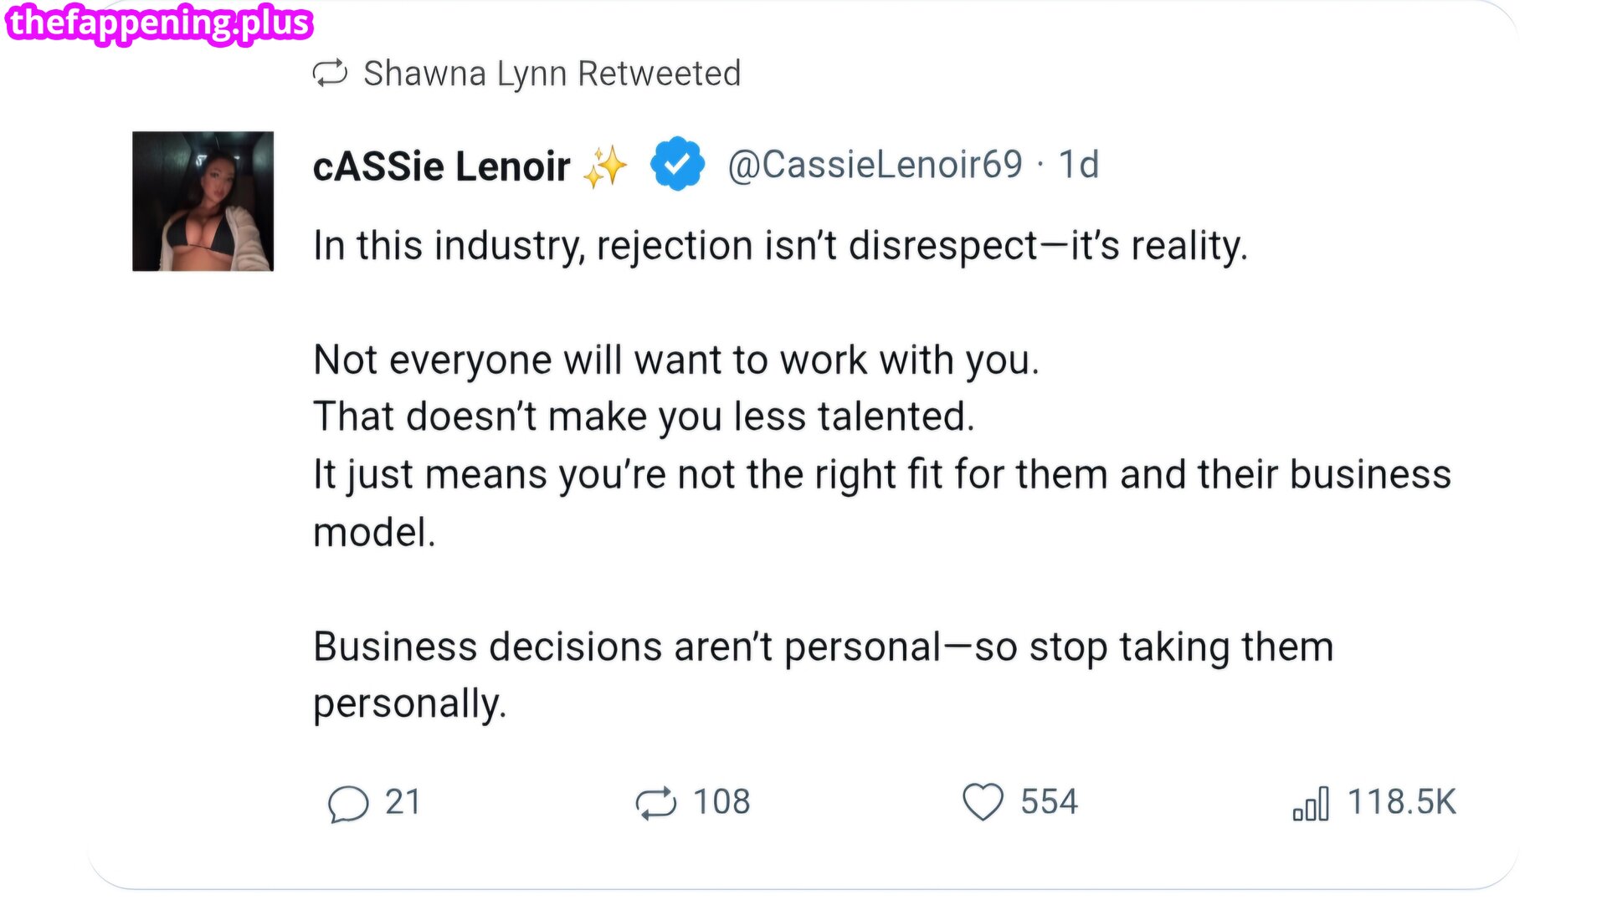1607x910 pixels.
Task: Open cASSie Lenoir's profile photo
Action: click(x=203, y=202)
